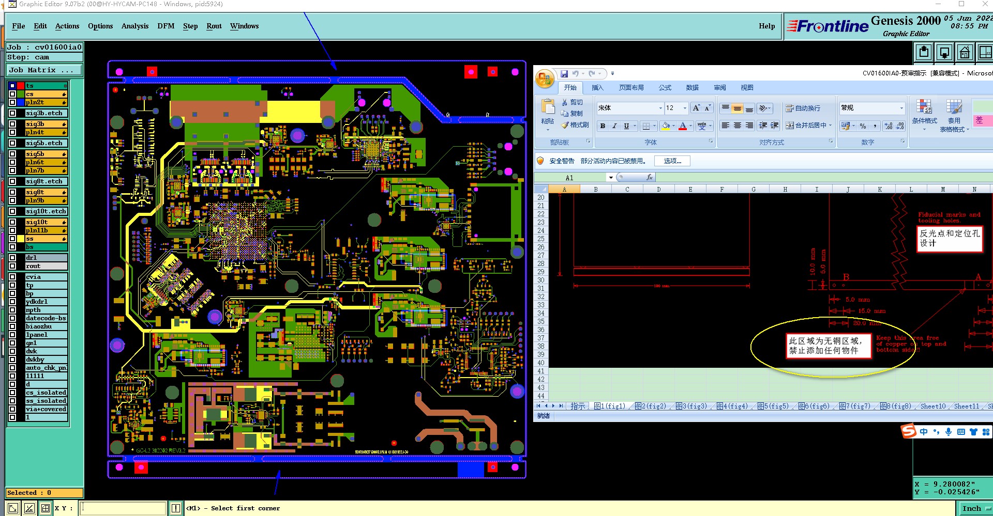Open the Rout menu in Genesis
Viewport: 993px width, 516px height.
pos(214,26)
